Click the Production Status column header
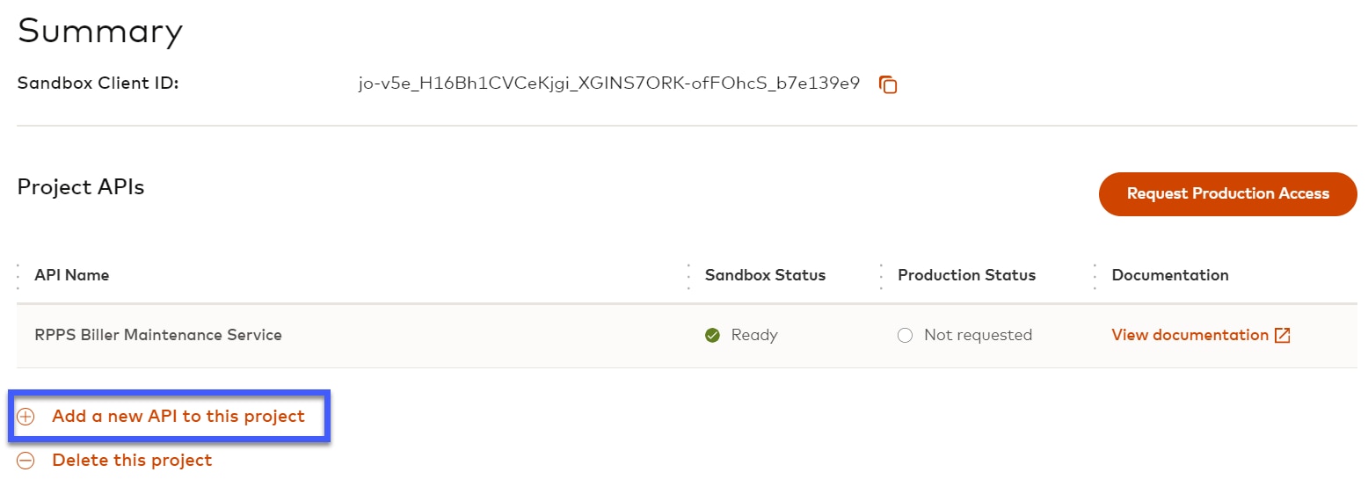 (x=966, y=275)
